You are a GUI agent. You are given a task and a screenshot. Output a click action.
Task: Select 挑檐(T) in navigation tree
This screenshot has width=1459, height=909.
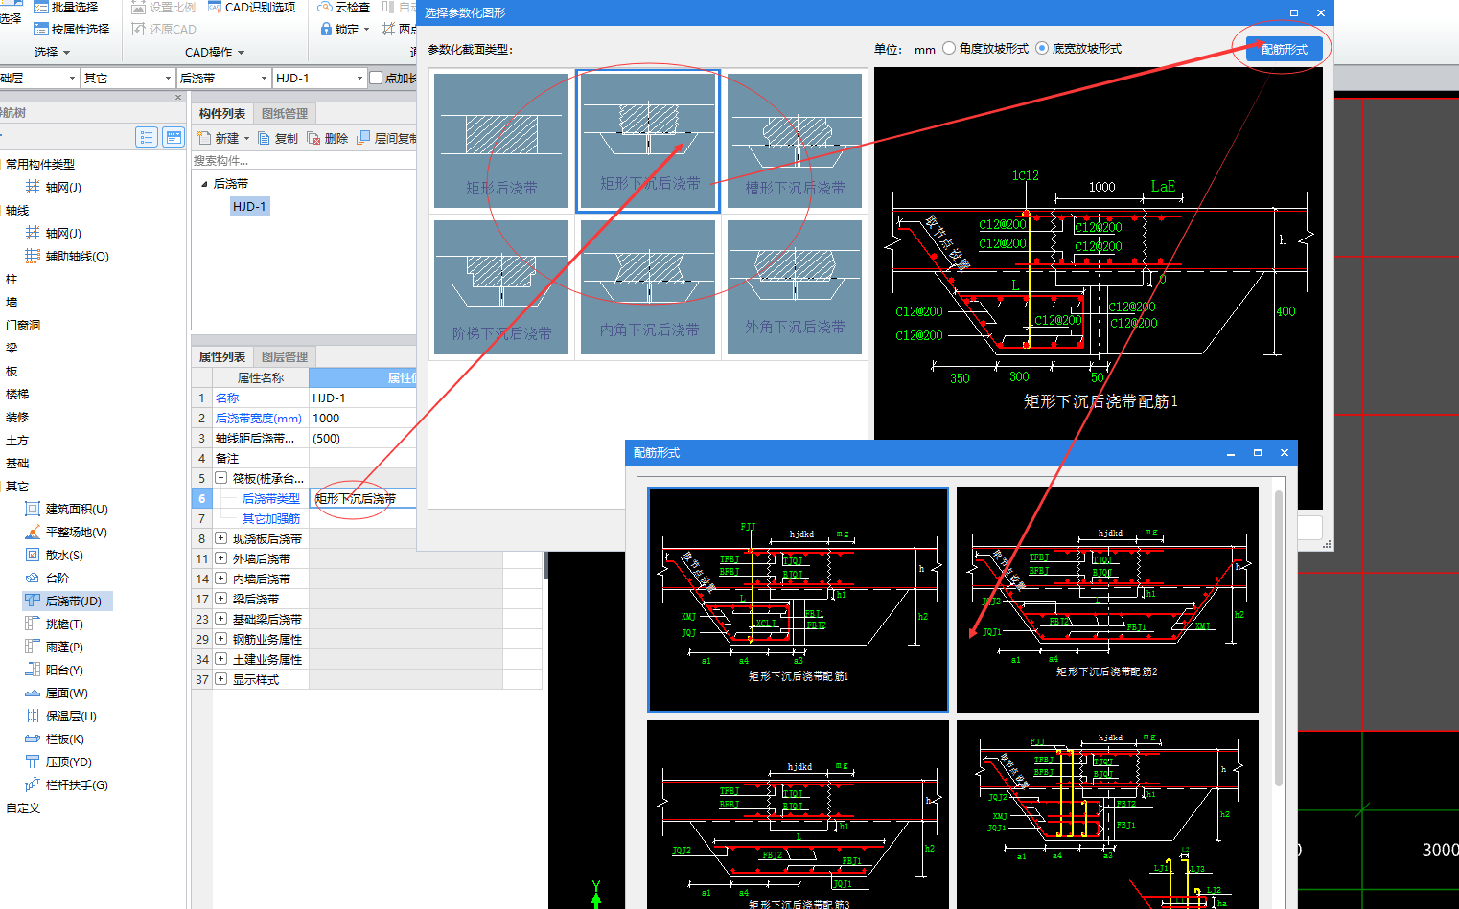click(54, 624)
